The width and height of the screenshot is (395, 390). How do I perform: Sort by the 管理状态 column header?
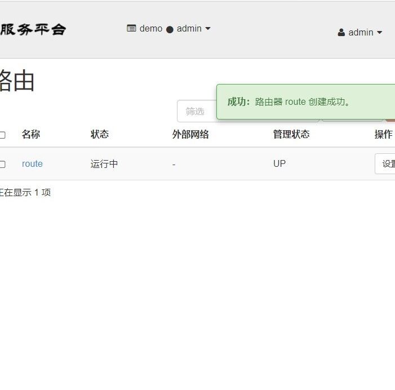(x=291, y=134)
